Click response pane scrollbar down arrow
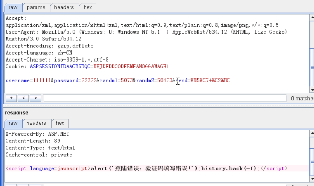 click(x=312, y=178)
